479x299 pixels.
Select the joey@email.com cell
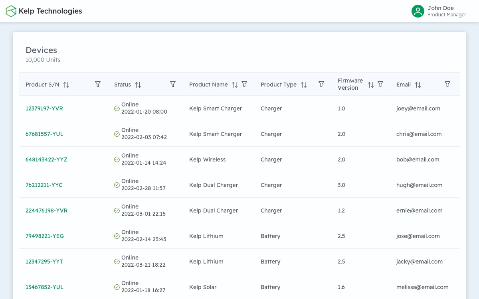(418, 108)
